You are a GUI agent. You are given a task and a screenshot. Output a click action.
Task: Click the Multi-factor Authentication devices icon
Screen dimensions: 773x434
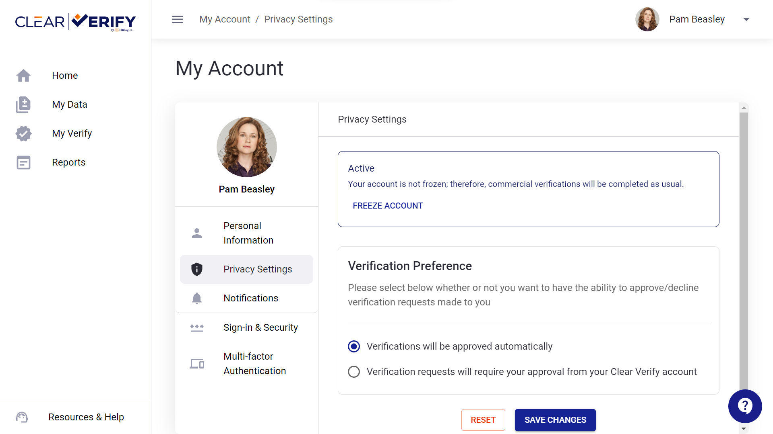point(197,364)
